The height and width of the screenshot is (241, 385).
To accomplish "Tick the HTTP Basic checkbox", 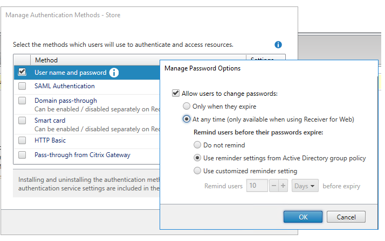I will (x=22, y=140).
